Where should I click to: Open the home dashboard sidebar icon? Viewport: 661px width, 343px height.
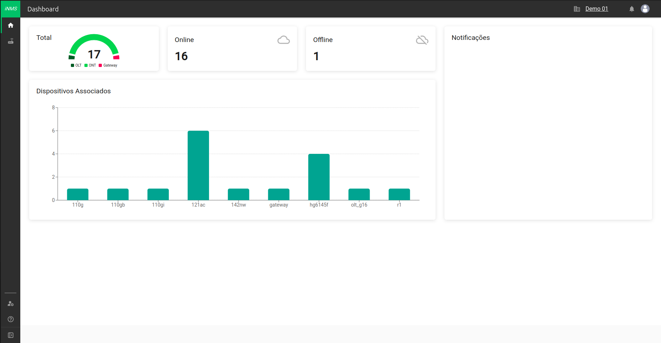[11, 25]
